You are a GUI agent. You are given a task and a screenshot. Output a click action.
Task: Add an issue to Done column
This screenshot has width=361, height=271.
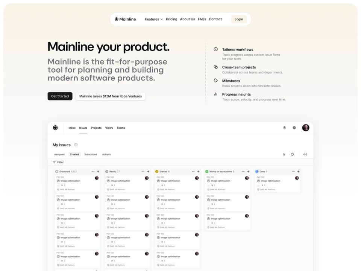pos(298,172)
